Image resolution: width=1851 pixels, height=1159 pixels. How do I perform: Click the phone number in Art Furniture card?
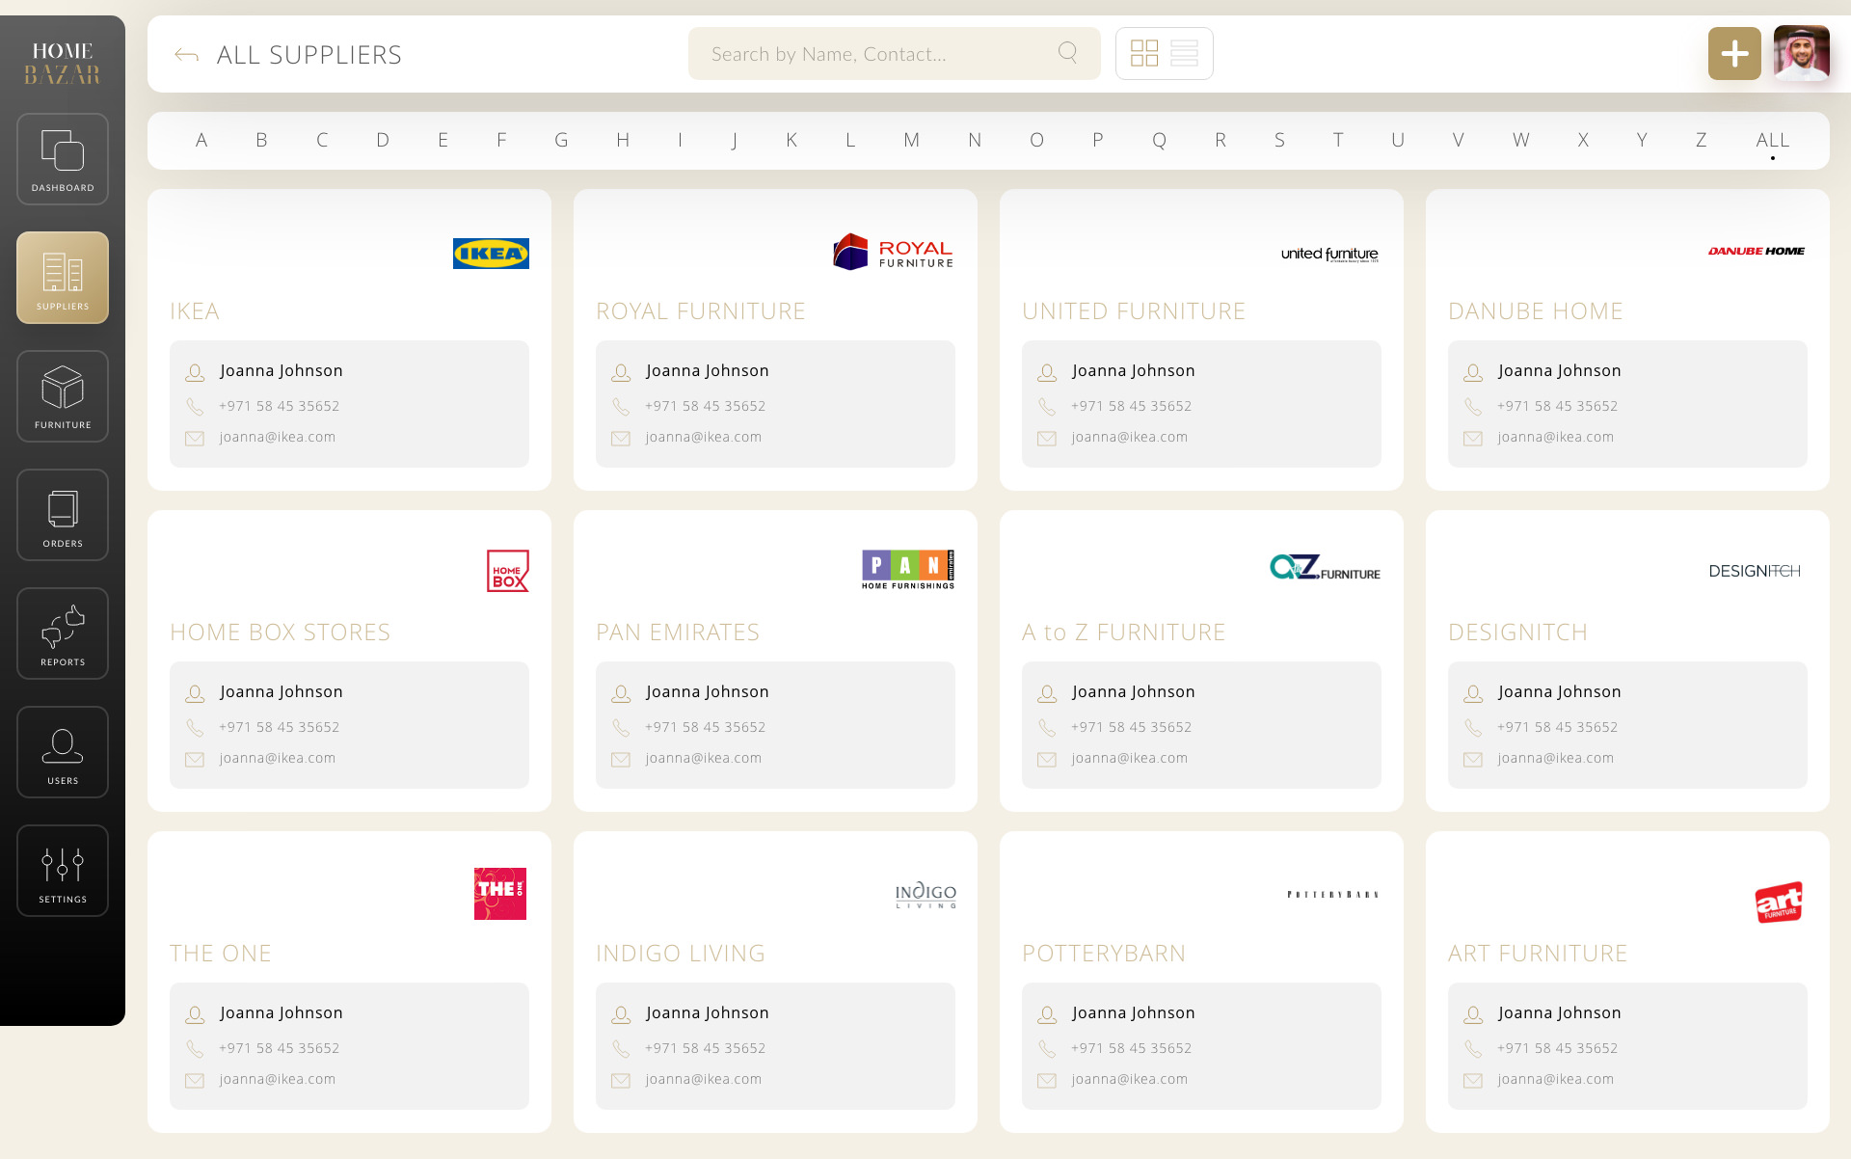tap(1558, 1048)
